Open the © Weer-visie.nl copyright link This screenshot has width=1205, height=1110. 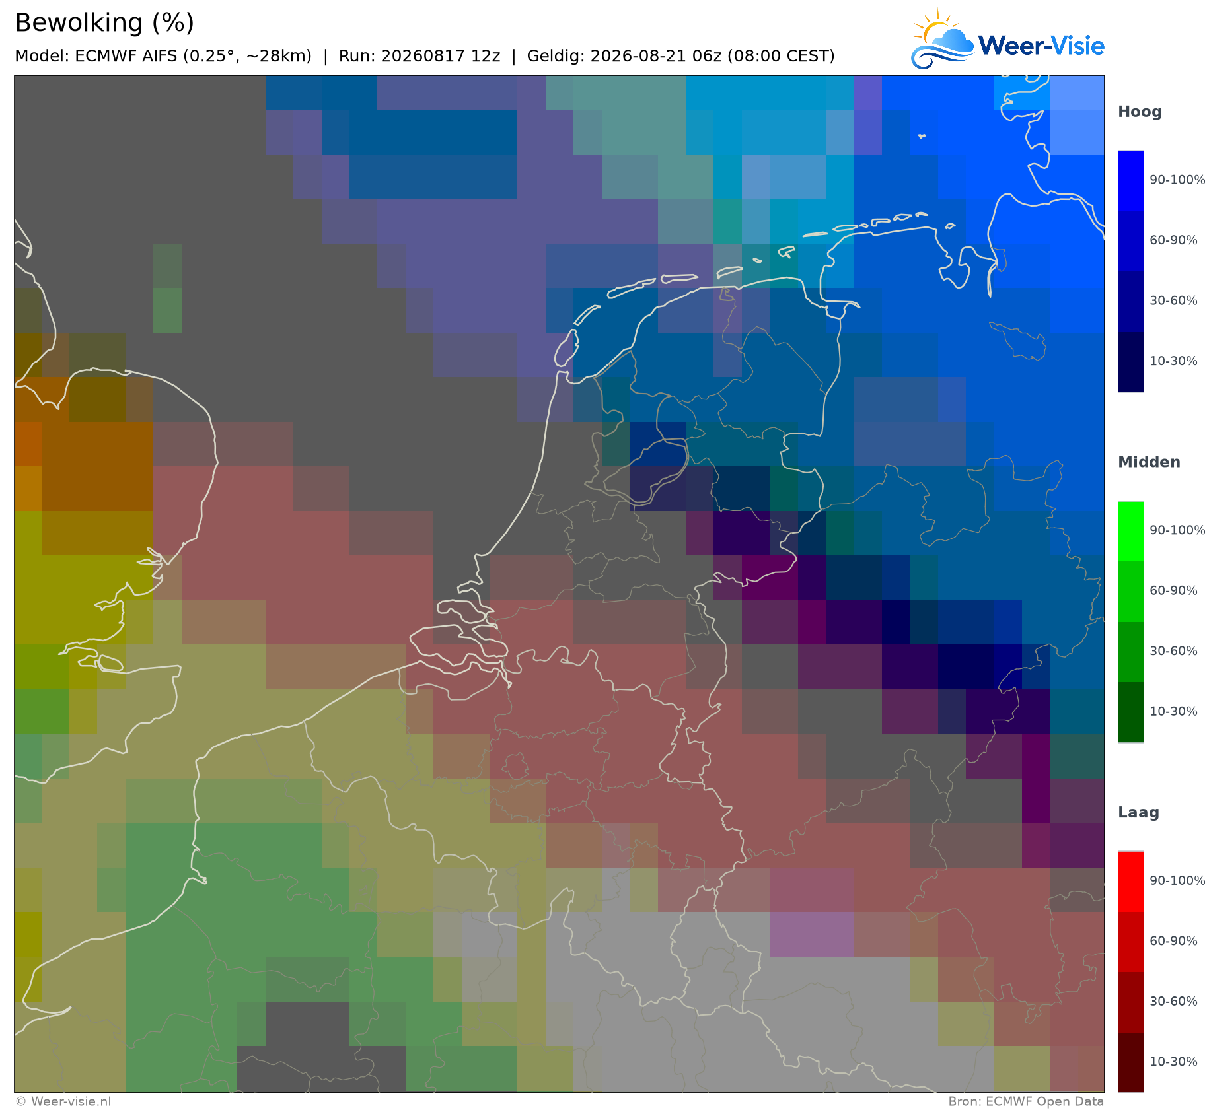tap(63, 1101)
